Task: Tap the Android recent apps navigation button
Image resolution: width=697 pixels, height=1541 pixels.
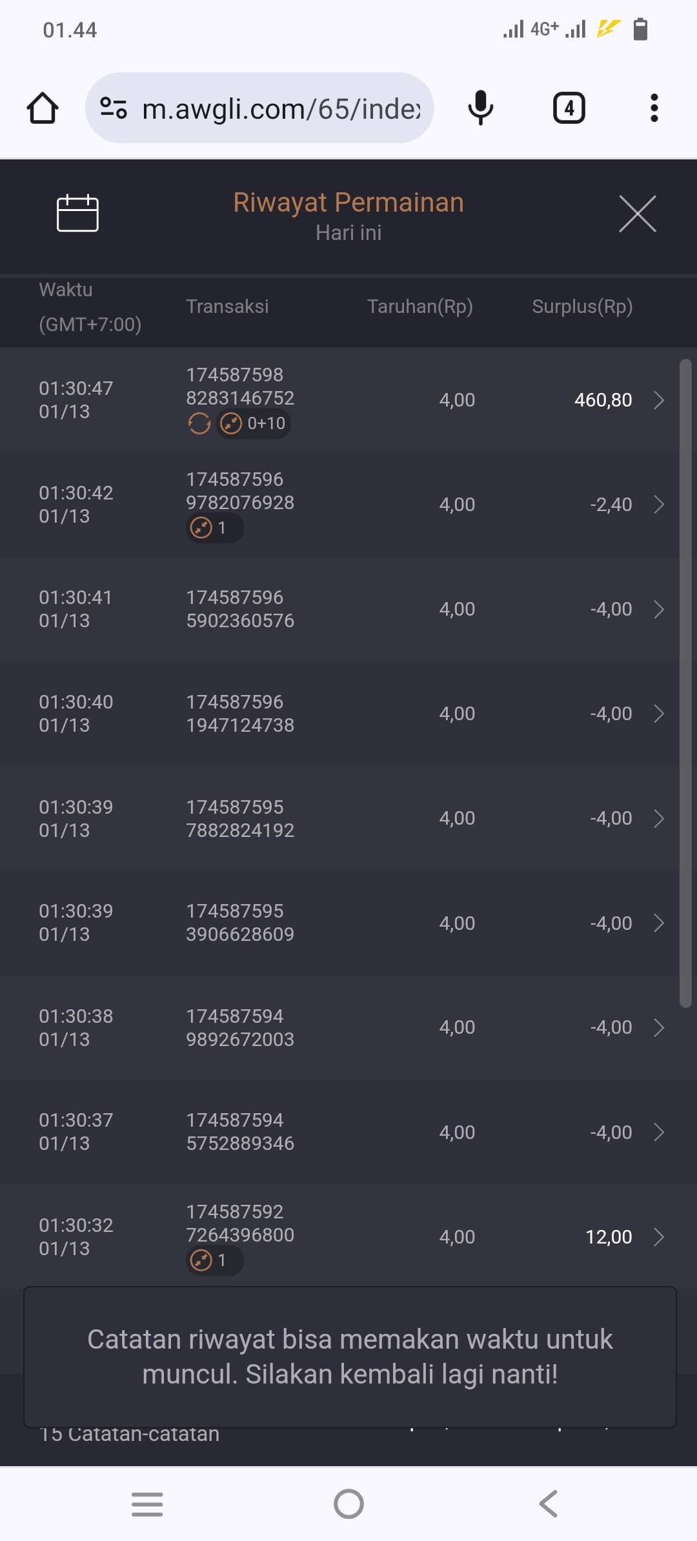Action: tap(147, 1504)
